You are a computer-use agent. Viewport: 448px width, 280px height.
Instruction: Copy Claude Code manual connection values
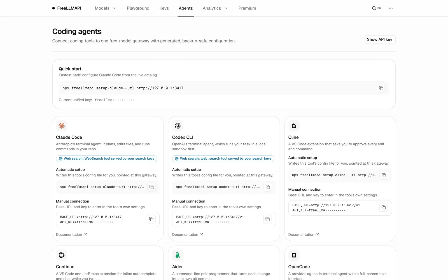pyautogui.click(x=151, y=219)
